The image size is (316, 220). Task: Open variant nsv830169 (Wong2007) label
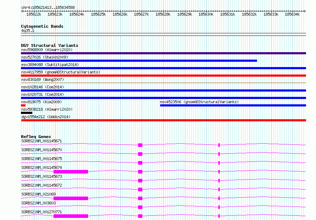tap(43, 79)
